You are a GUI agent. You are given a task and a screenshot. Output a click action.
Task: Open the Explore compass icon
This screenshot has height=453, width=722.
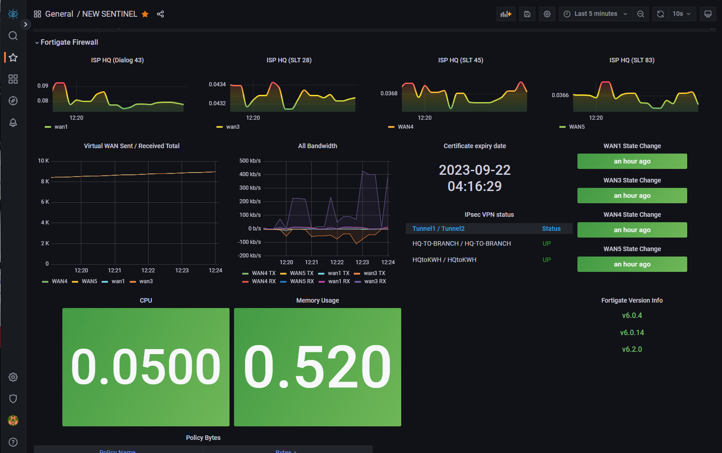pyautogui.click(x=13, y=101)
